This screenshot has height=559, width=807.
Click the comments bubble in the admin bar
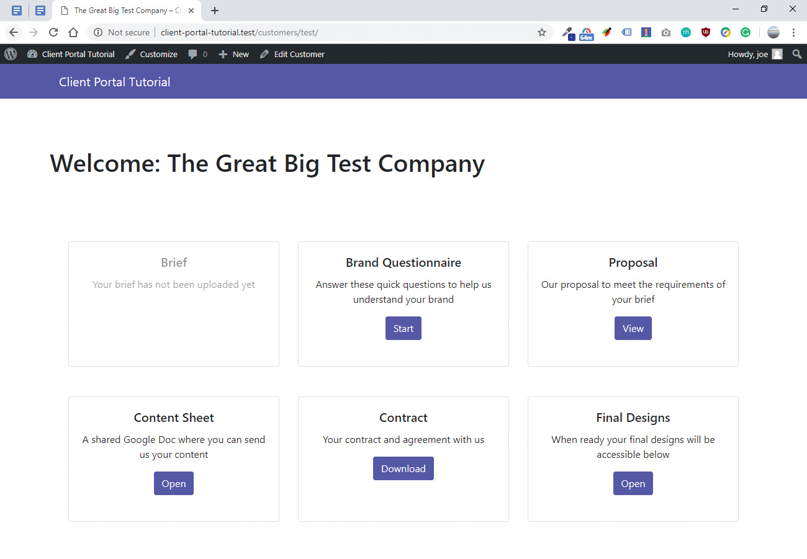[193, 54]
